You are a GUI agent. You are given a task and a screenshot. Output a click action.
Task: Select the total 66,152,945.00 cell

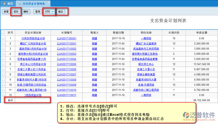click(x=202, y=100)
